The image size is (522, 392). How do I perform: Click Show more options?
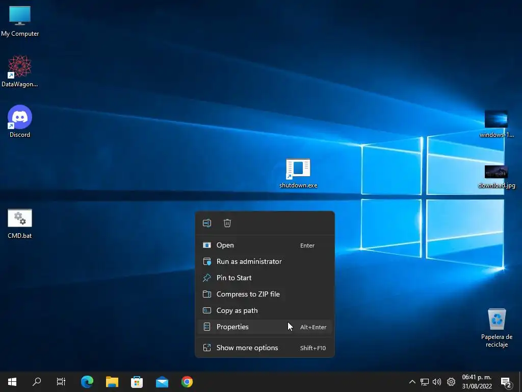pos(265,348)
